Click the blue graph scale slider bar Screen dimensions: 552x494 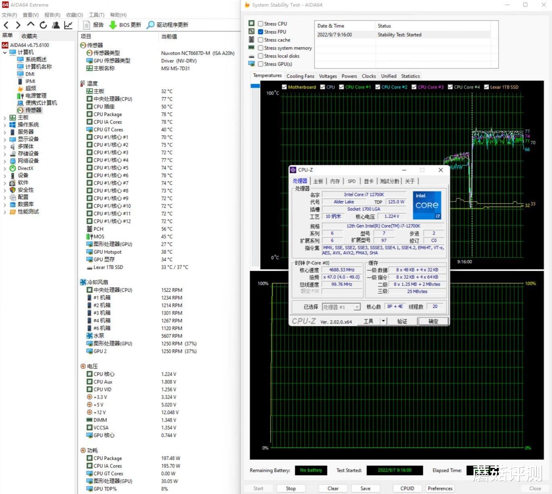255,86
